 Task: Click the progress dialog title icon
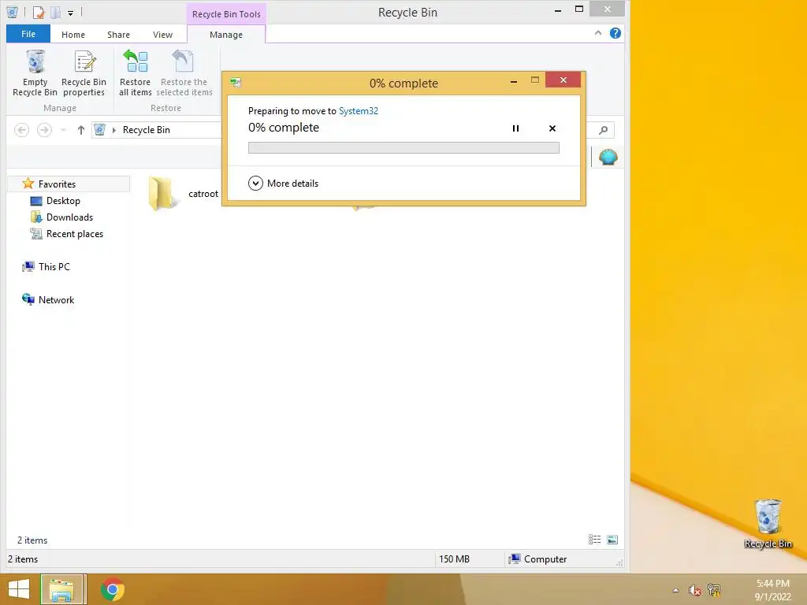236,82
